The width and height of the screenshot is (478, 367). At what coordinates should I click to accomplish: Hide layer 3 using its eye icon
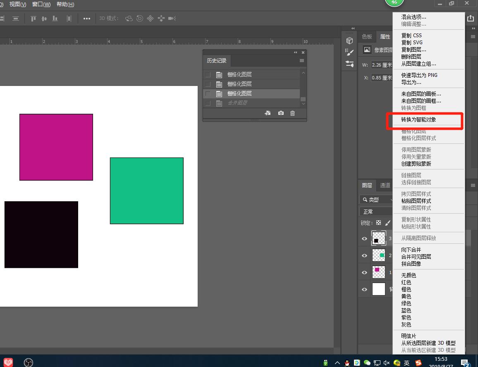coord(364,239)
